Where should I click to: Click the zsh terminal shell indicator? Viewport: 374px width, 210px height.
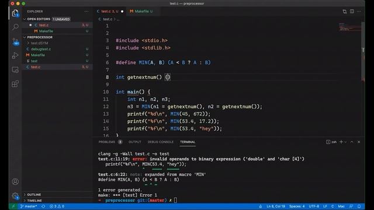click(331, 142)
